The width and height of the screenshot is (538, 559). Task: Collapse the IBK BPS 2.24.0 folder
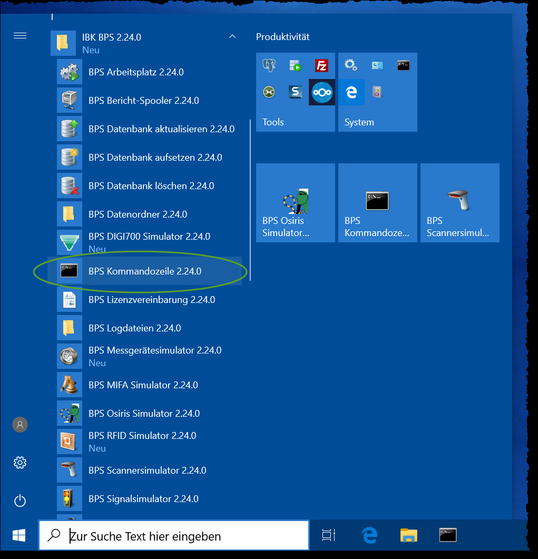coord(232,37)
